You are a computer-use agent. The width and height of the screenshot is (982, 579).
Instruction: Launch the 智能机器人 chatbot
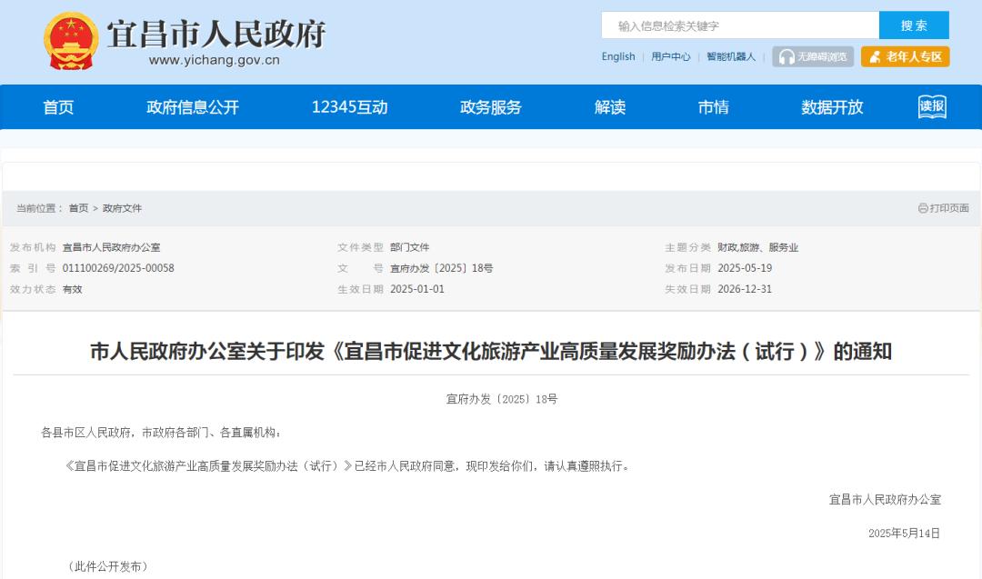pyautogui.click(x=731, y=56)
